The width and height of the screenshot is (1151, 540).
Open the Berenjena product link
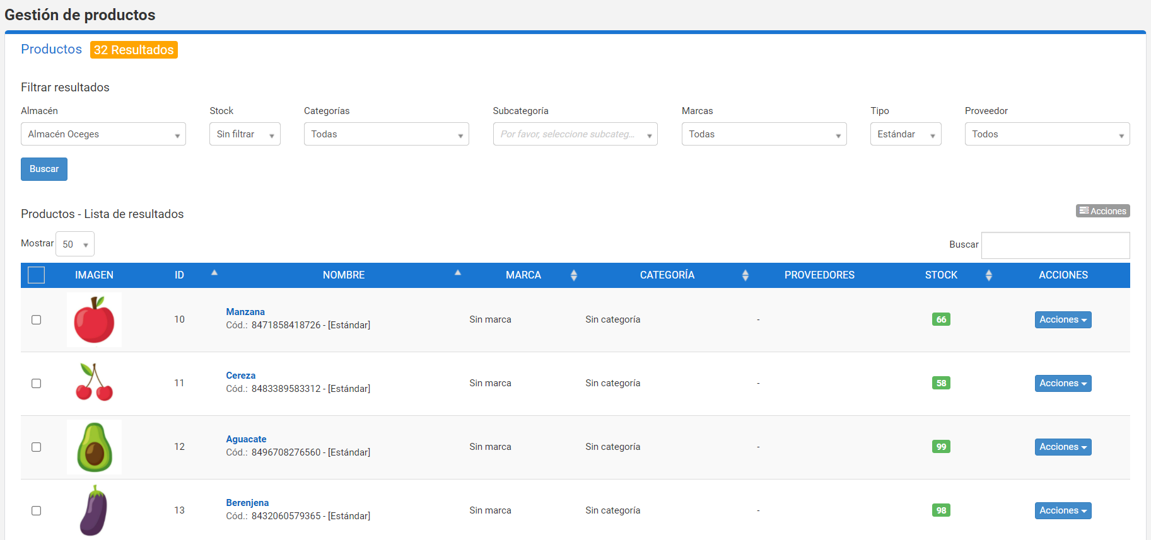[247, 503]
